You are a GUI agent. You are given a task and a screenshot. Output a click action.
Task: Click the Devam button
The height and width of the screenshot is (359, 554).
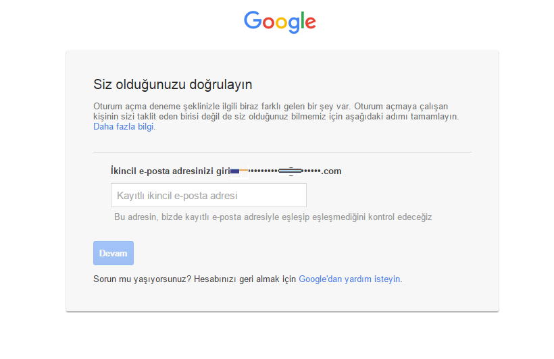[x=114, y=253]
